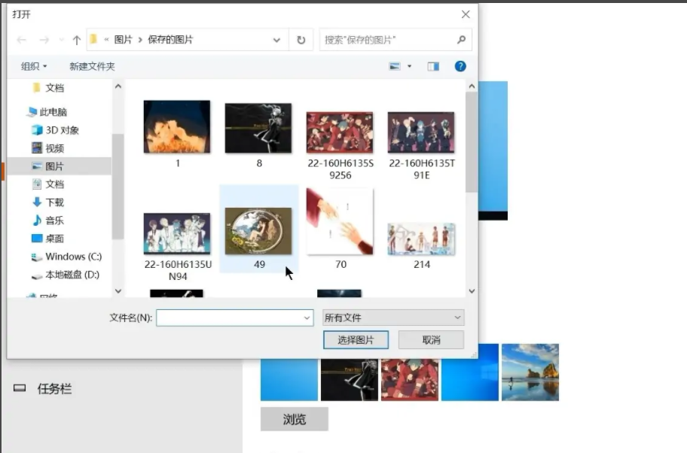
Task: Open the 文件名 combo box dropdown arrow
Action: click(x=306, y=318)
